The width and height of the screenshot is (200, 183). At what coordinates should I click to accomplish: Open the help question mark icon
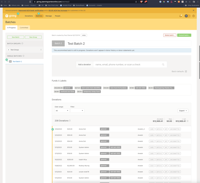[x=193, y=16]
